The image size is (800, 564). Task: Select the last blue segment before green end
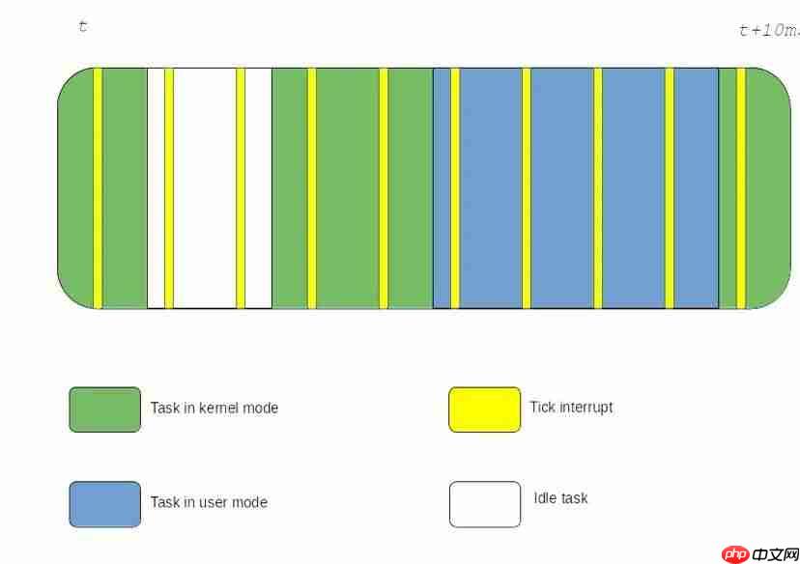coord(696,188)
